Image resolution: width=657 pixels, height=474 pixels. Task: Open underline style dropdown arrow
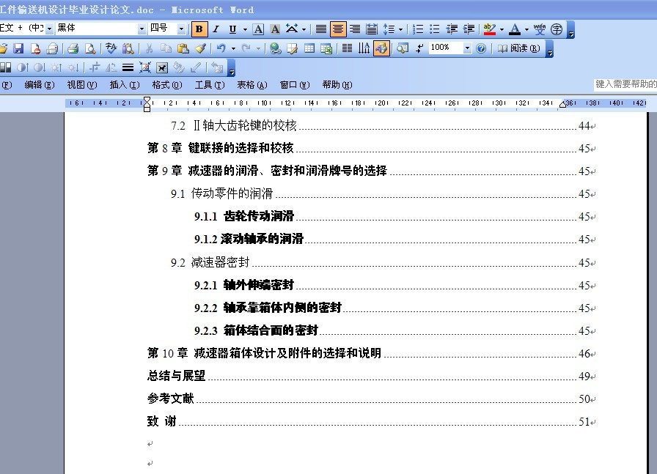coord(245,29)
